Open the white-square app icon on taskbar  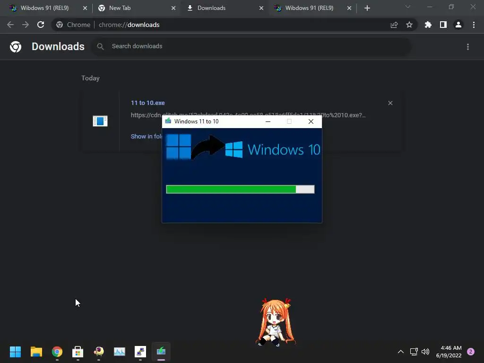pyautogui.click(x=140, y=352)
